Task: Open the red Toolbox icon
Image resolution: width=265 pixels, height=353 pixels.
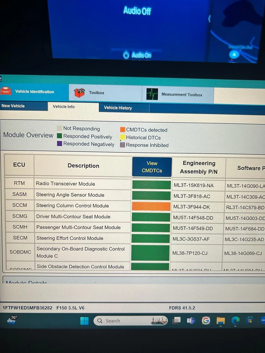Action: pos(79,93)
